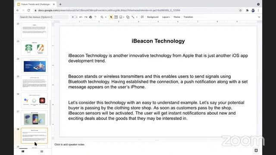The image size is (276, 155).
Task: Select the Future Trends and Challenges tab
Action: point(35,4)
